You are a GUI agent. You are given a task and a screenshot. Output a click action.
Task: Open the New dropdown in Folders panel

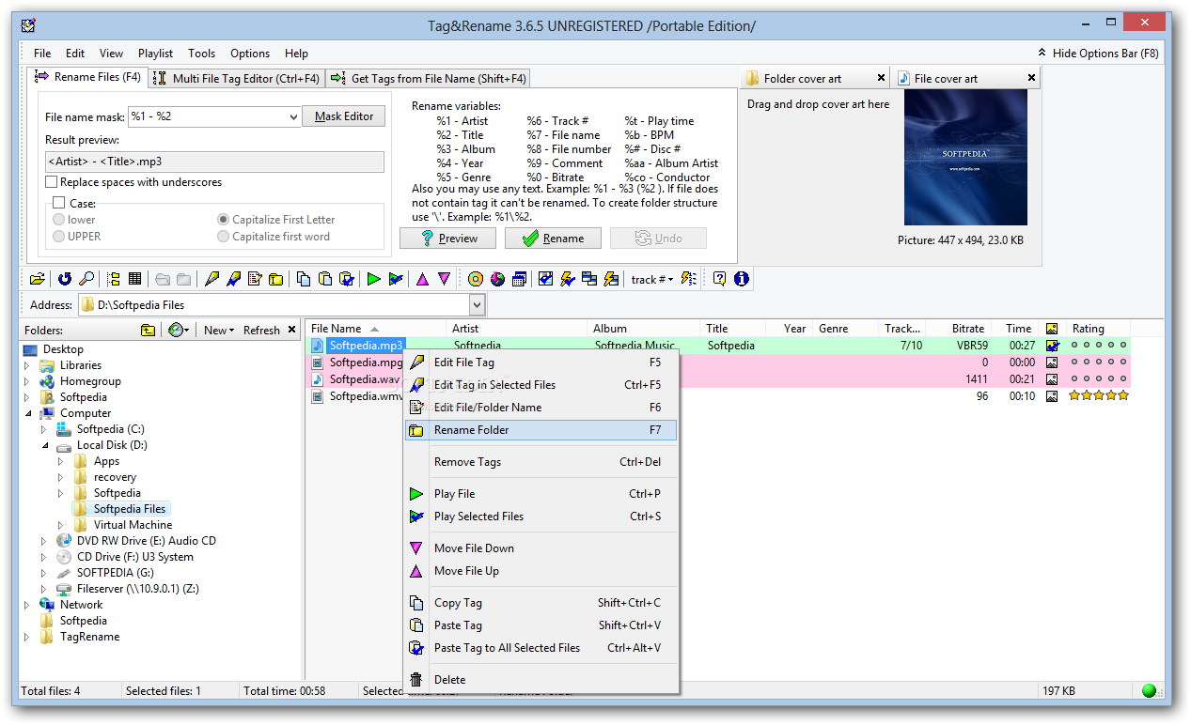(x=219, y=330)
